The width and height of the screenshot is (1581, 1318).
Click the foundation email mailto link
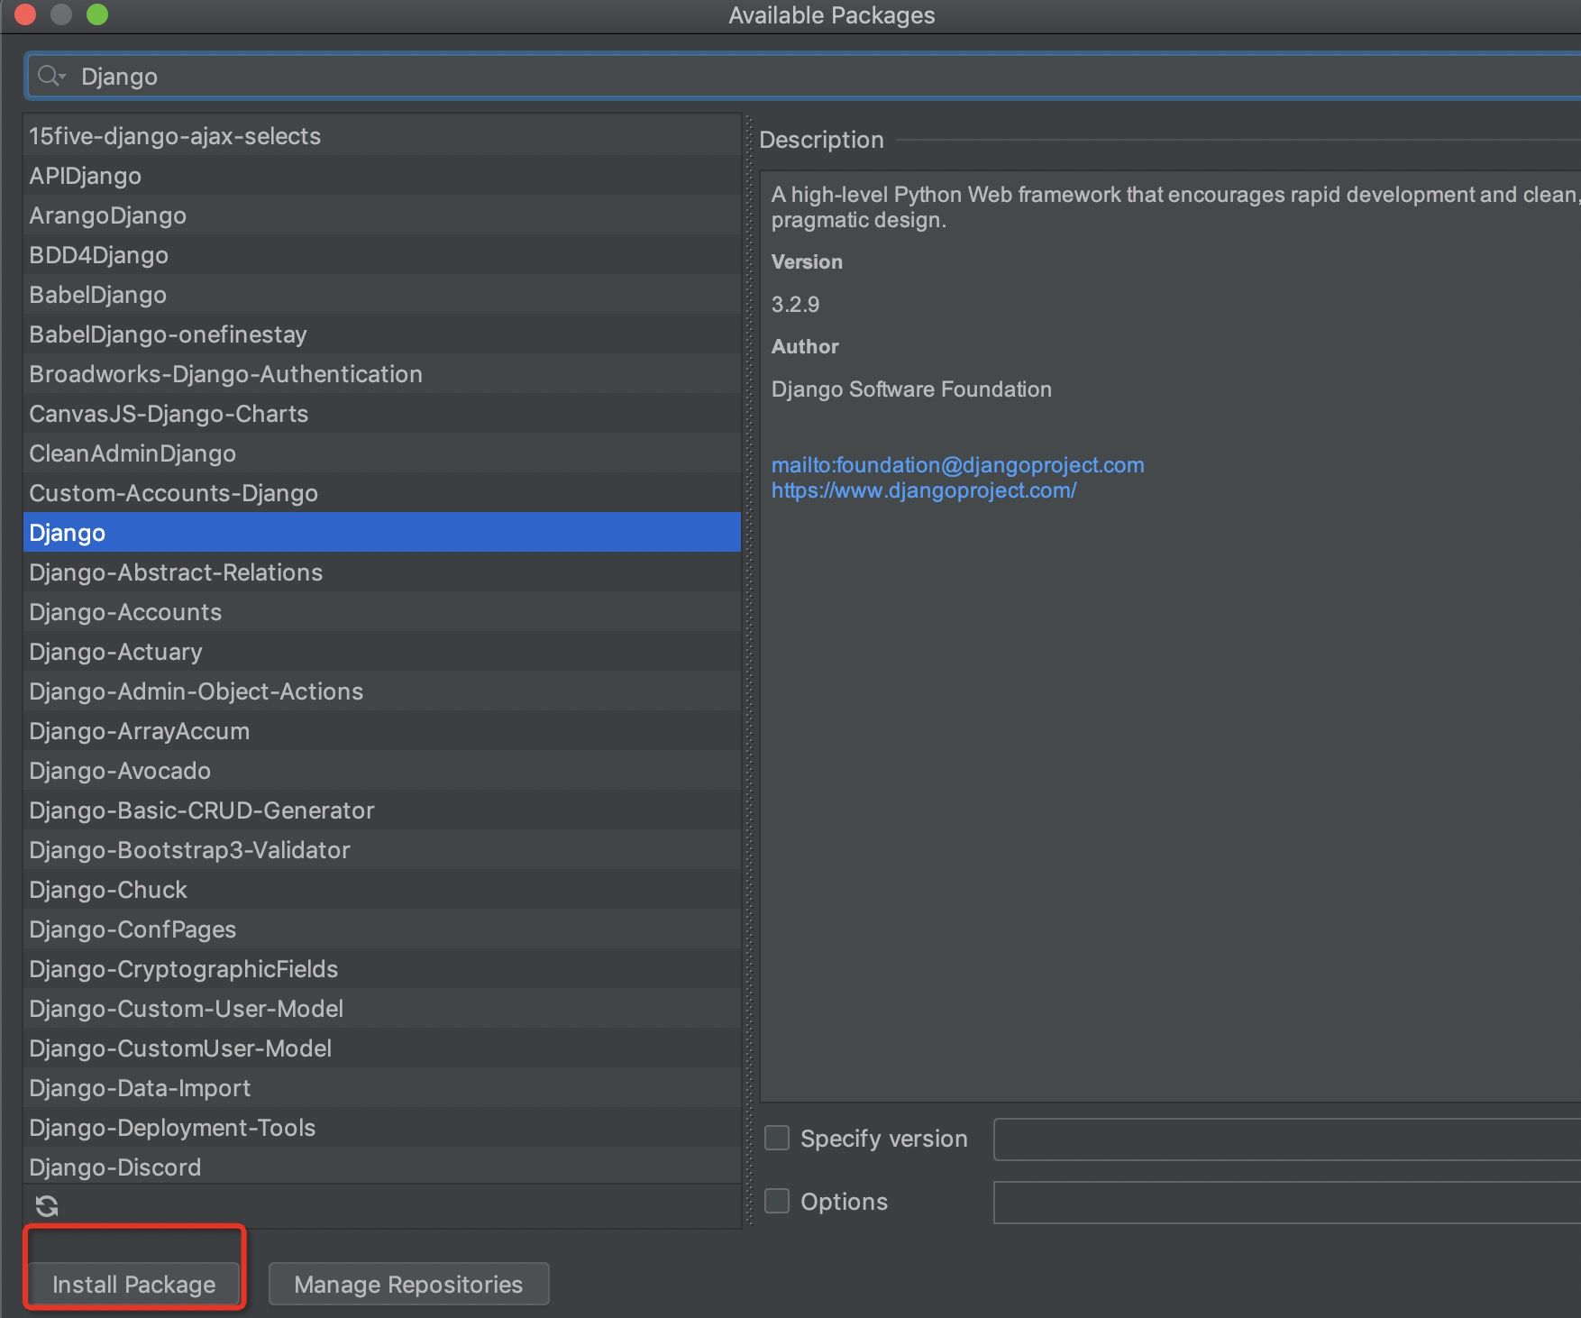[x=957, y=465]
